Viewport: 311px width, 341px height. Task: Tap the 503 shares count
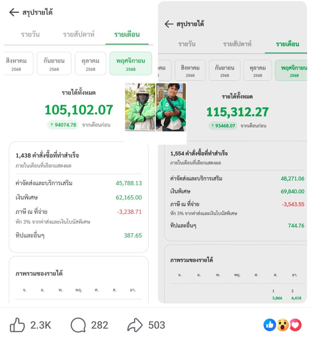[157, 325]
